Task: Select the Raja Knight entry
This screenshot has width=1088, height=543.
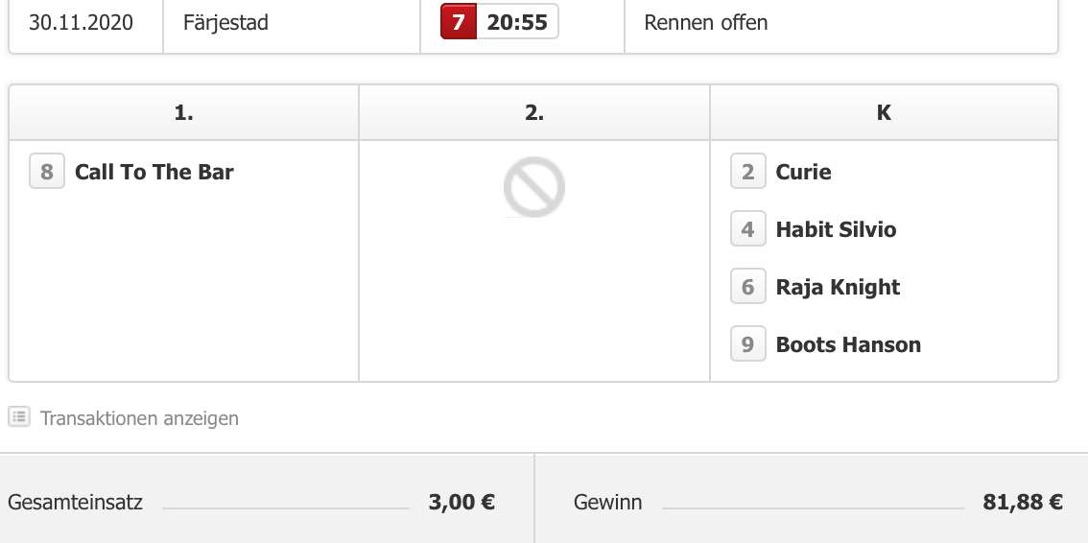Action: click(838, 287)
